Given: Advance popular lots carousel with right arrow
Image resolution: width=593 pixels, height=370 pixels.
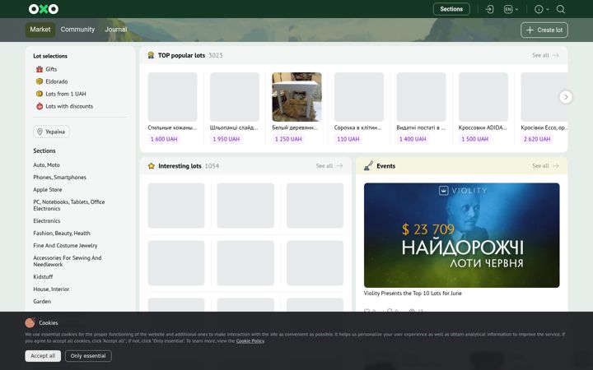Looking at the screenshot, I should point(566,97).
